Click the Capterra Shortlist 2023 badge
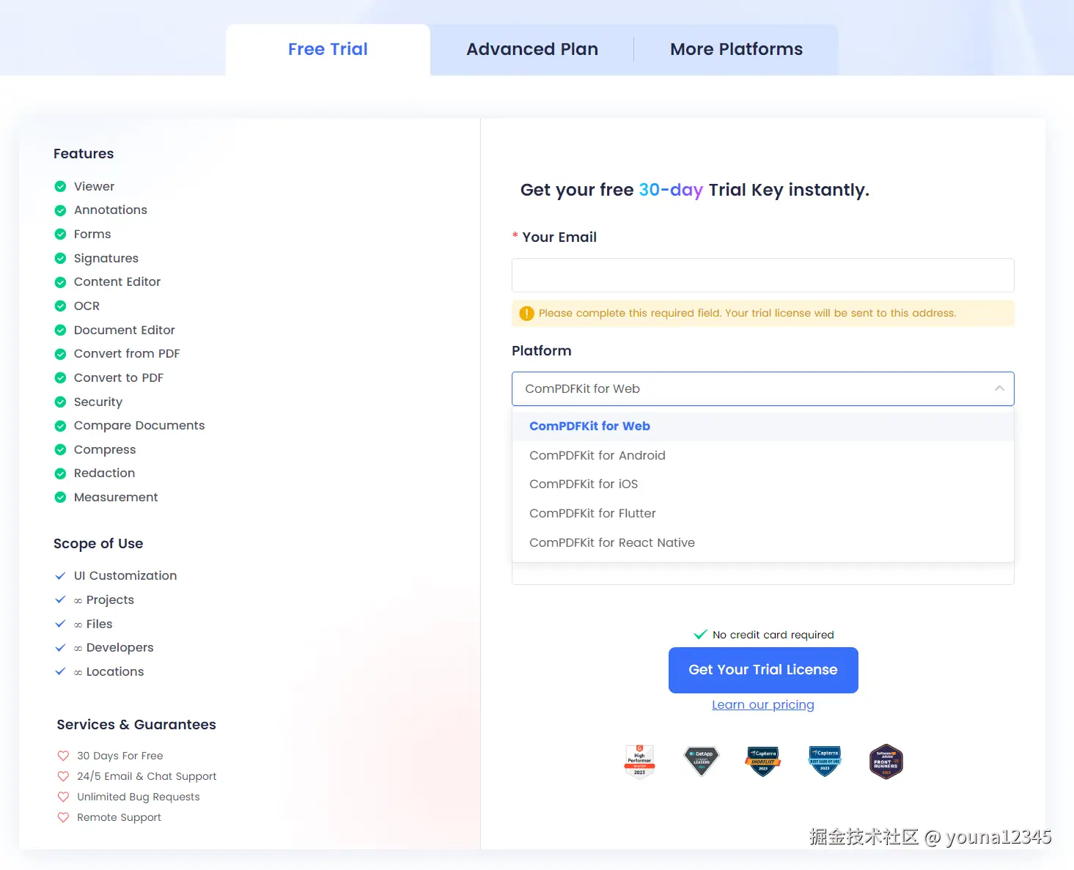The image size is (1074, 870). 762,762
